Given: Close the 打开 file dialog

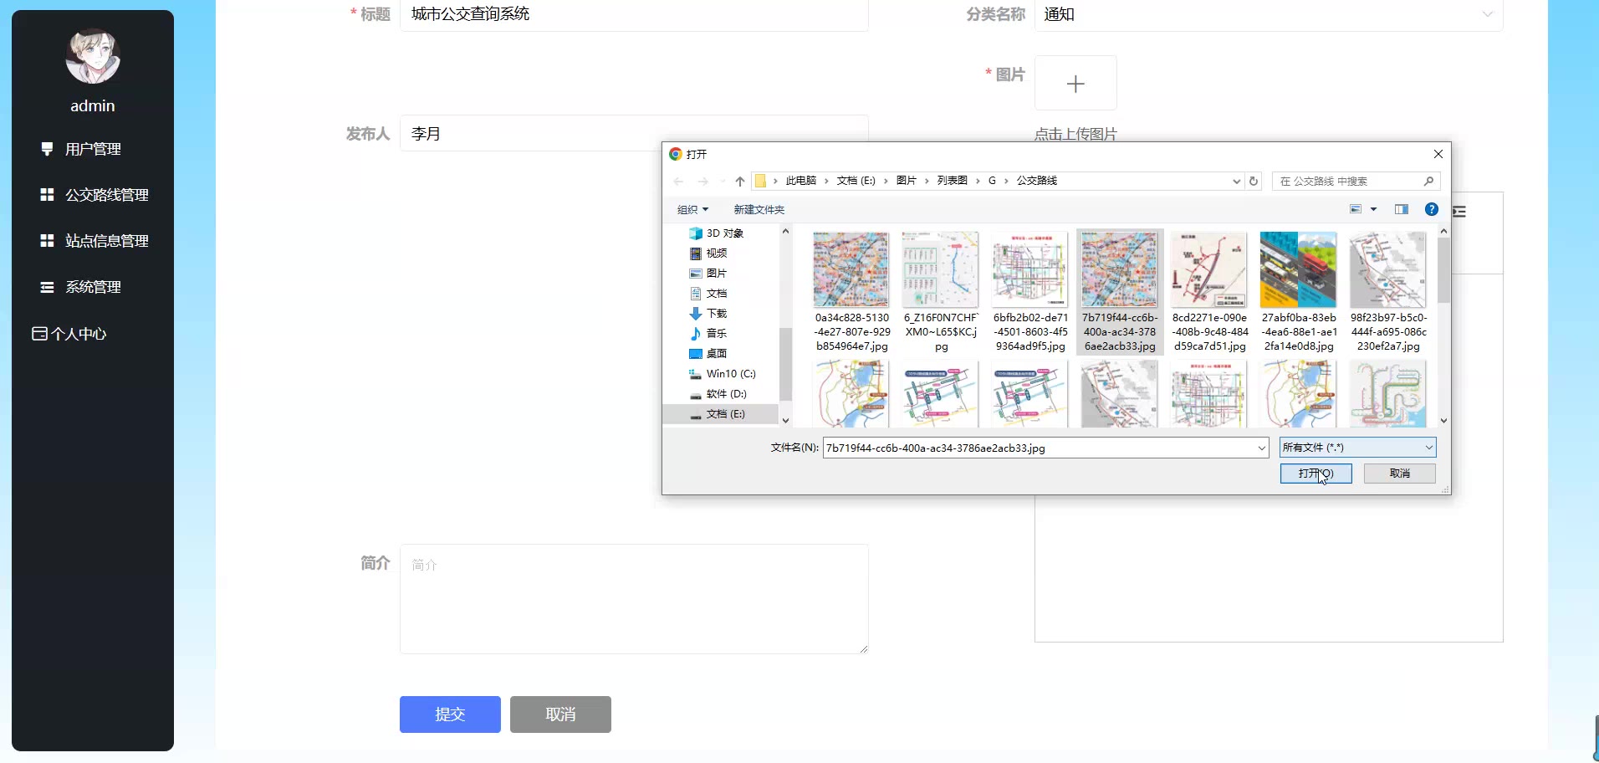Looking at the screenshot, I should 1438,154.
